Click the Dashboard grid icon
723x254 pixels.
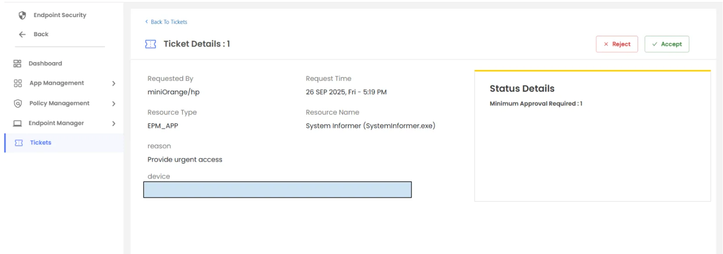(x=17, y=64)
